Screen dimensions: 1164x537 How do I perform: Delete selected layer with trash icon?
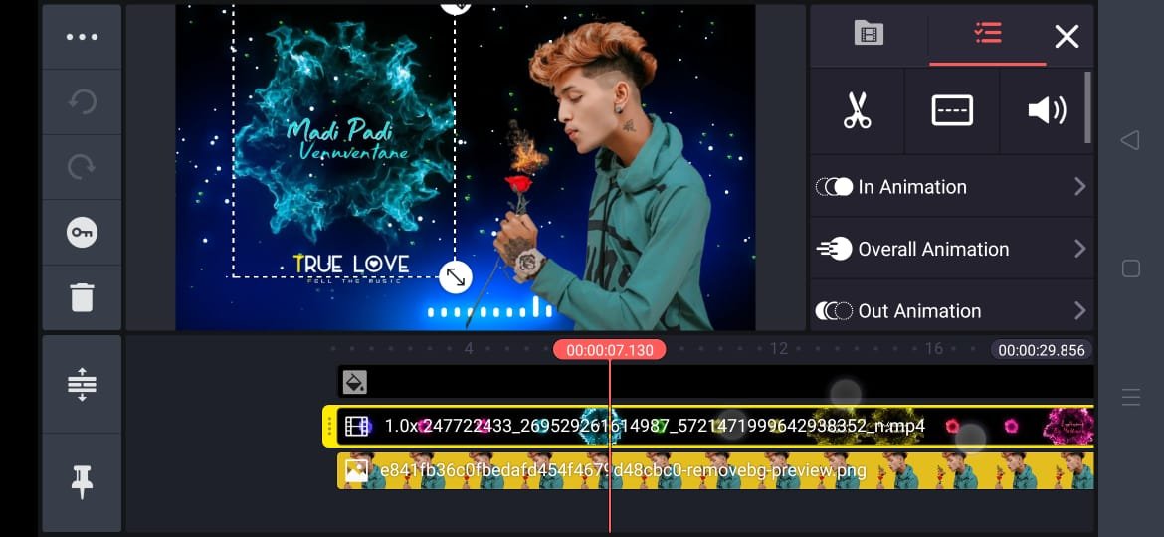click(x=82, y=296)
